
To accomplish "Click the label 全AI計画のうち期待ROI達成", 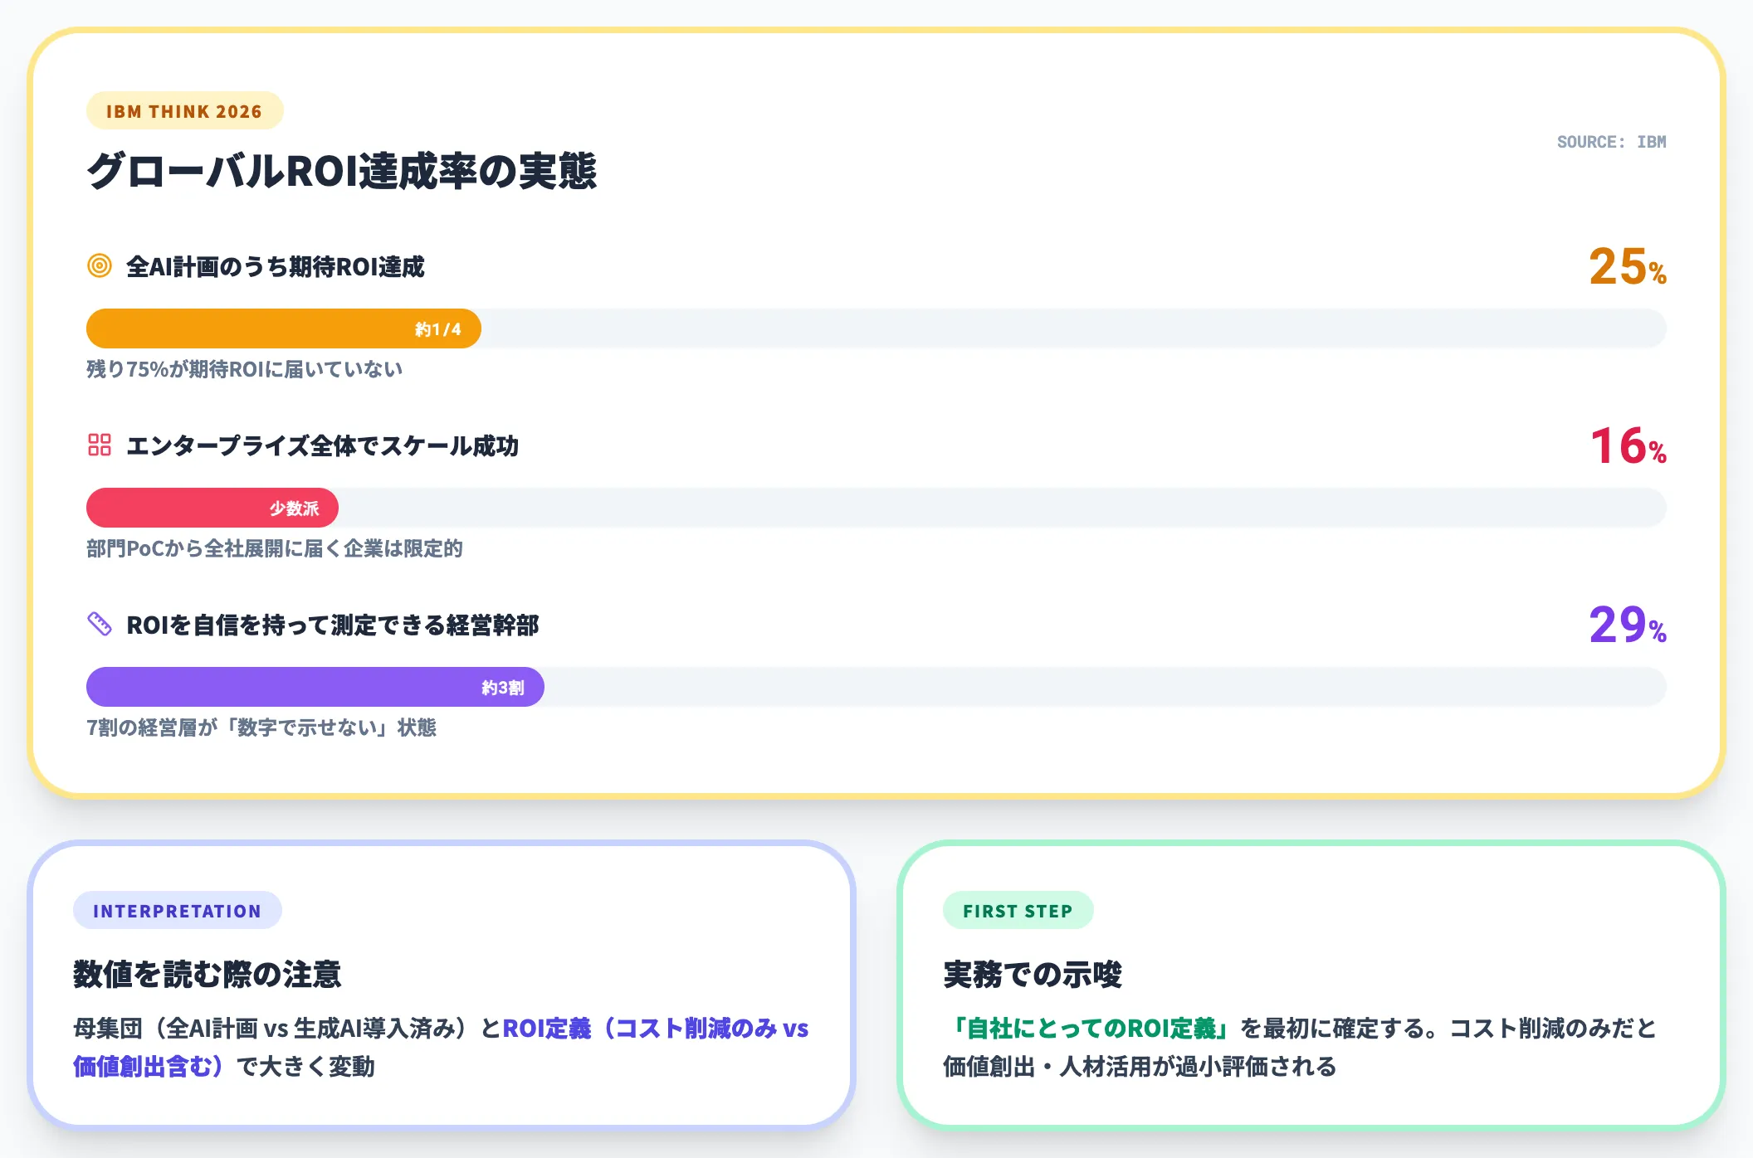I will [x=276, y=266].
